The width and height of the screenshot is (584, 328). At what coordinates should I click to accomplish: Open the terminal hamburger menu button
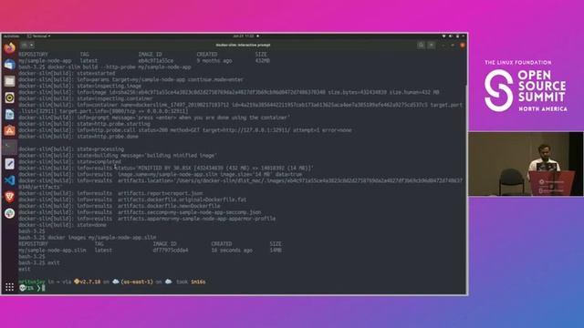[x=432, y=45]
